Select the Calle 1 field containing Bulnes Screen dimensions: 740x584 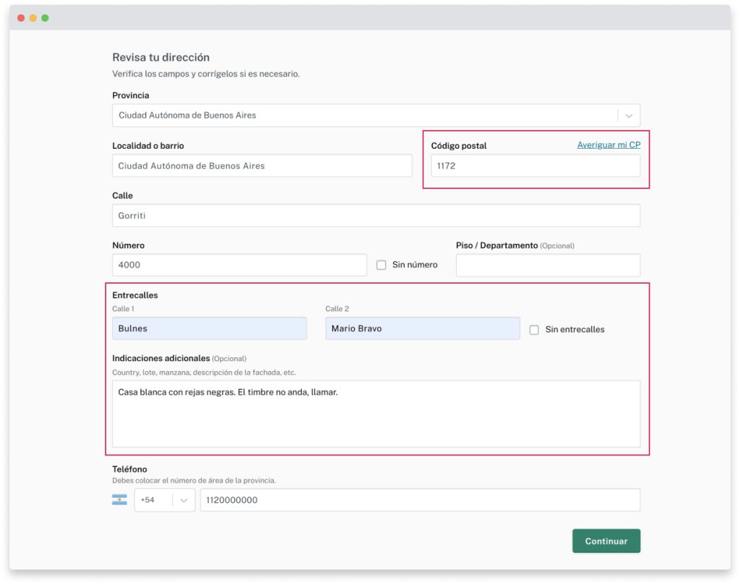(x=210, y=328)
